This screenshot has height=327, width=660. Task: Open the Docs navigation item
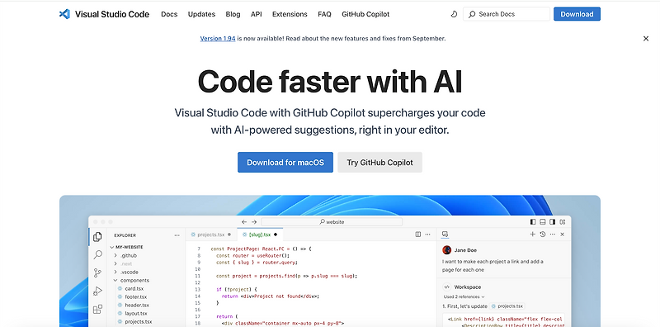tap(169, 14)
